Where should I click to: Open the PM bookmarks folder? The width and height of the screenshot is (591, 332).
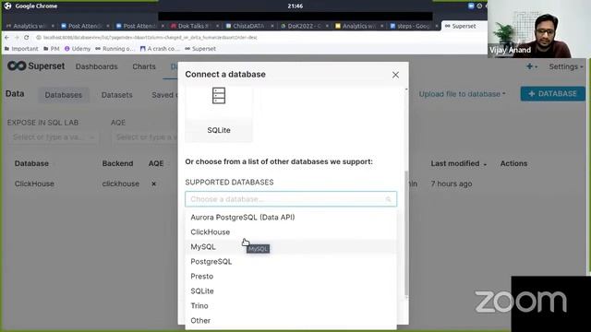(x=52, y=49)
